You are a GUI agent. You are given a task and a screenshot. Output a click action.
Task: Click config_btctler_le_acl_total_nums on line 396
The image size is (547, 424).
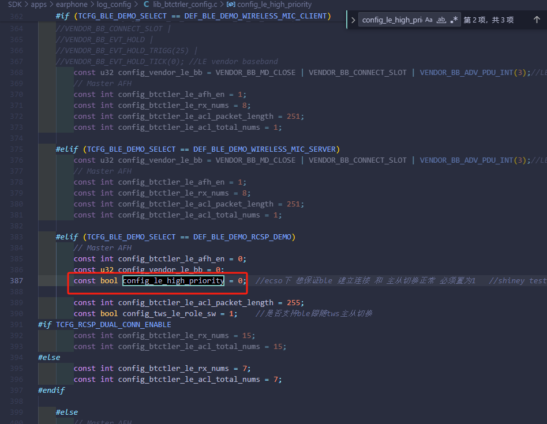[189, 380]
